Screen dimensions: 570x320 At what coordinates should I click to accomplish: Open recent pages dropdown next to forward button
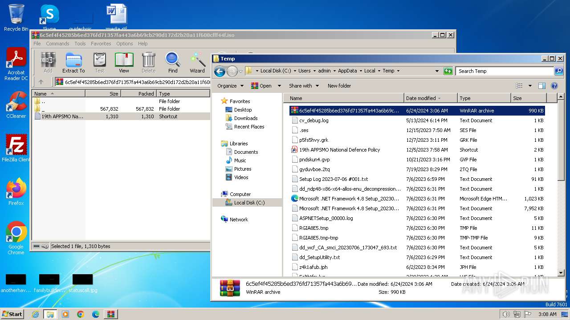click(x=240, y=71)
